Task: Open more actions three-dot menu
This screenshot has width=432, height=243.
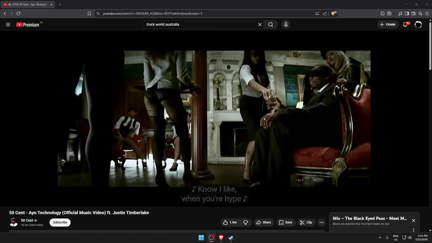Action: pyautogui.click(x=321, y=222)
